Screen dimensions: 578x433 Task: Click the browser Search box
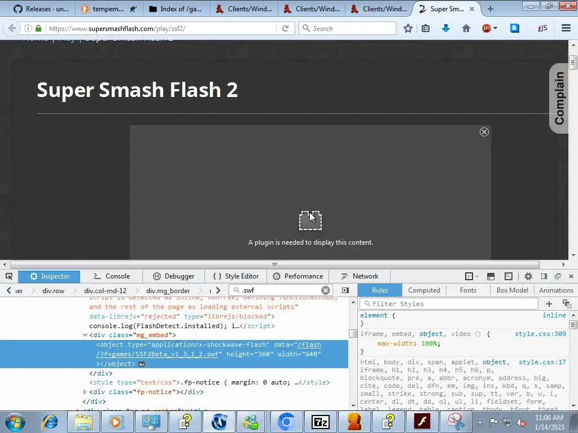347,28
